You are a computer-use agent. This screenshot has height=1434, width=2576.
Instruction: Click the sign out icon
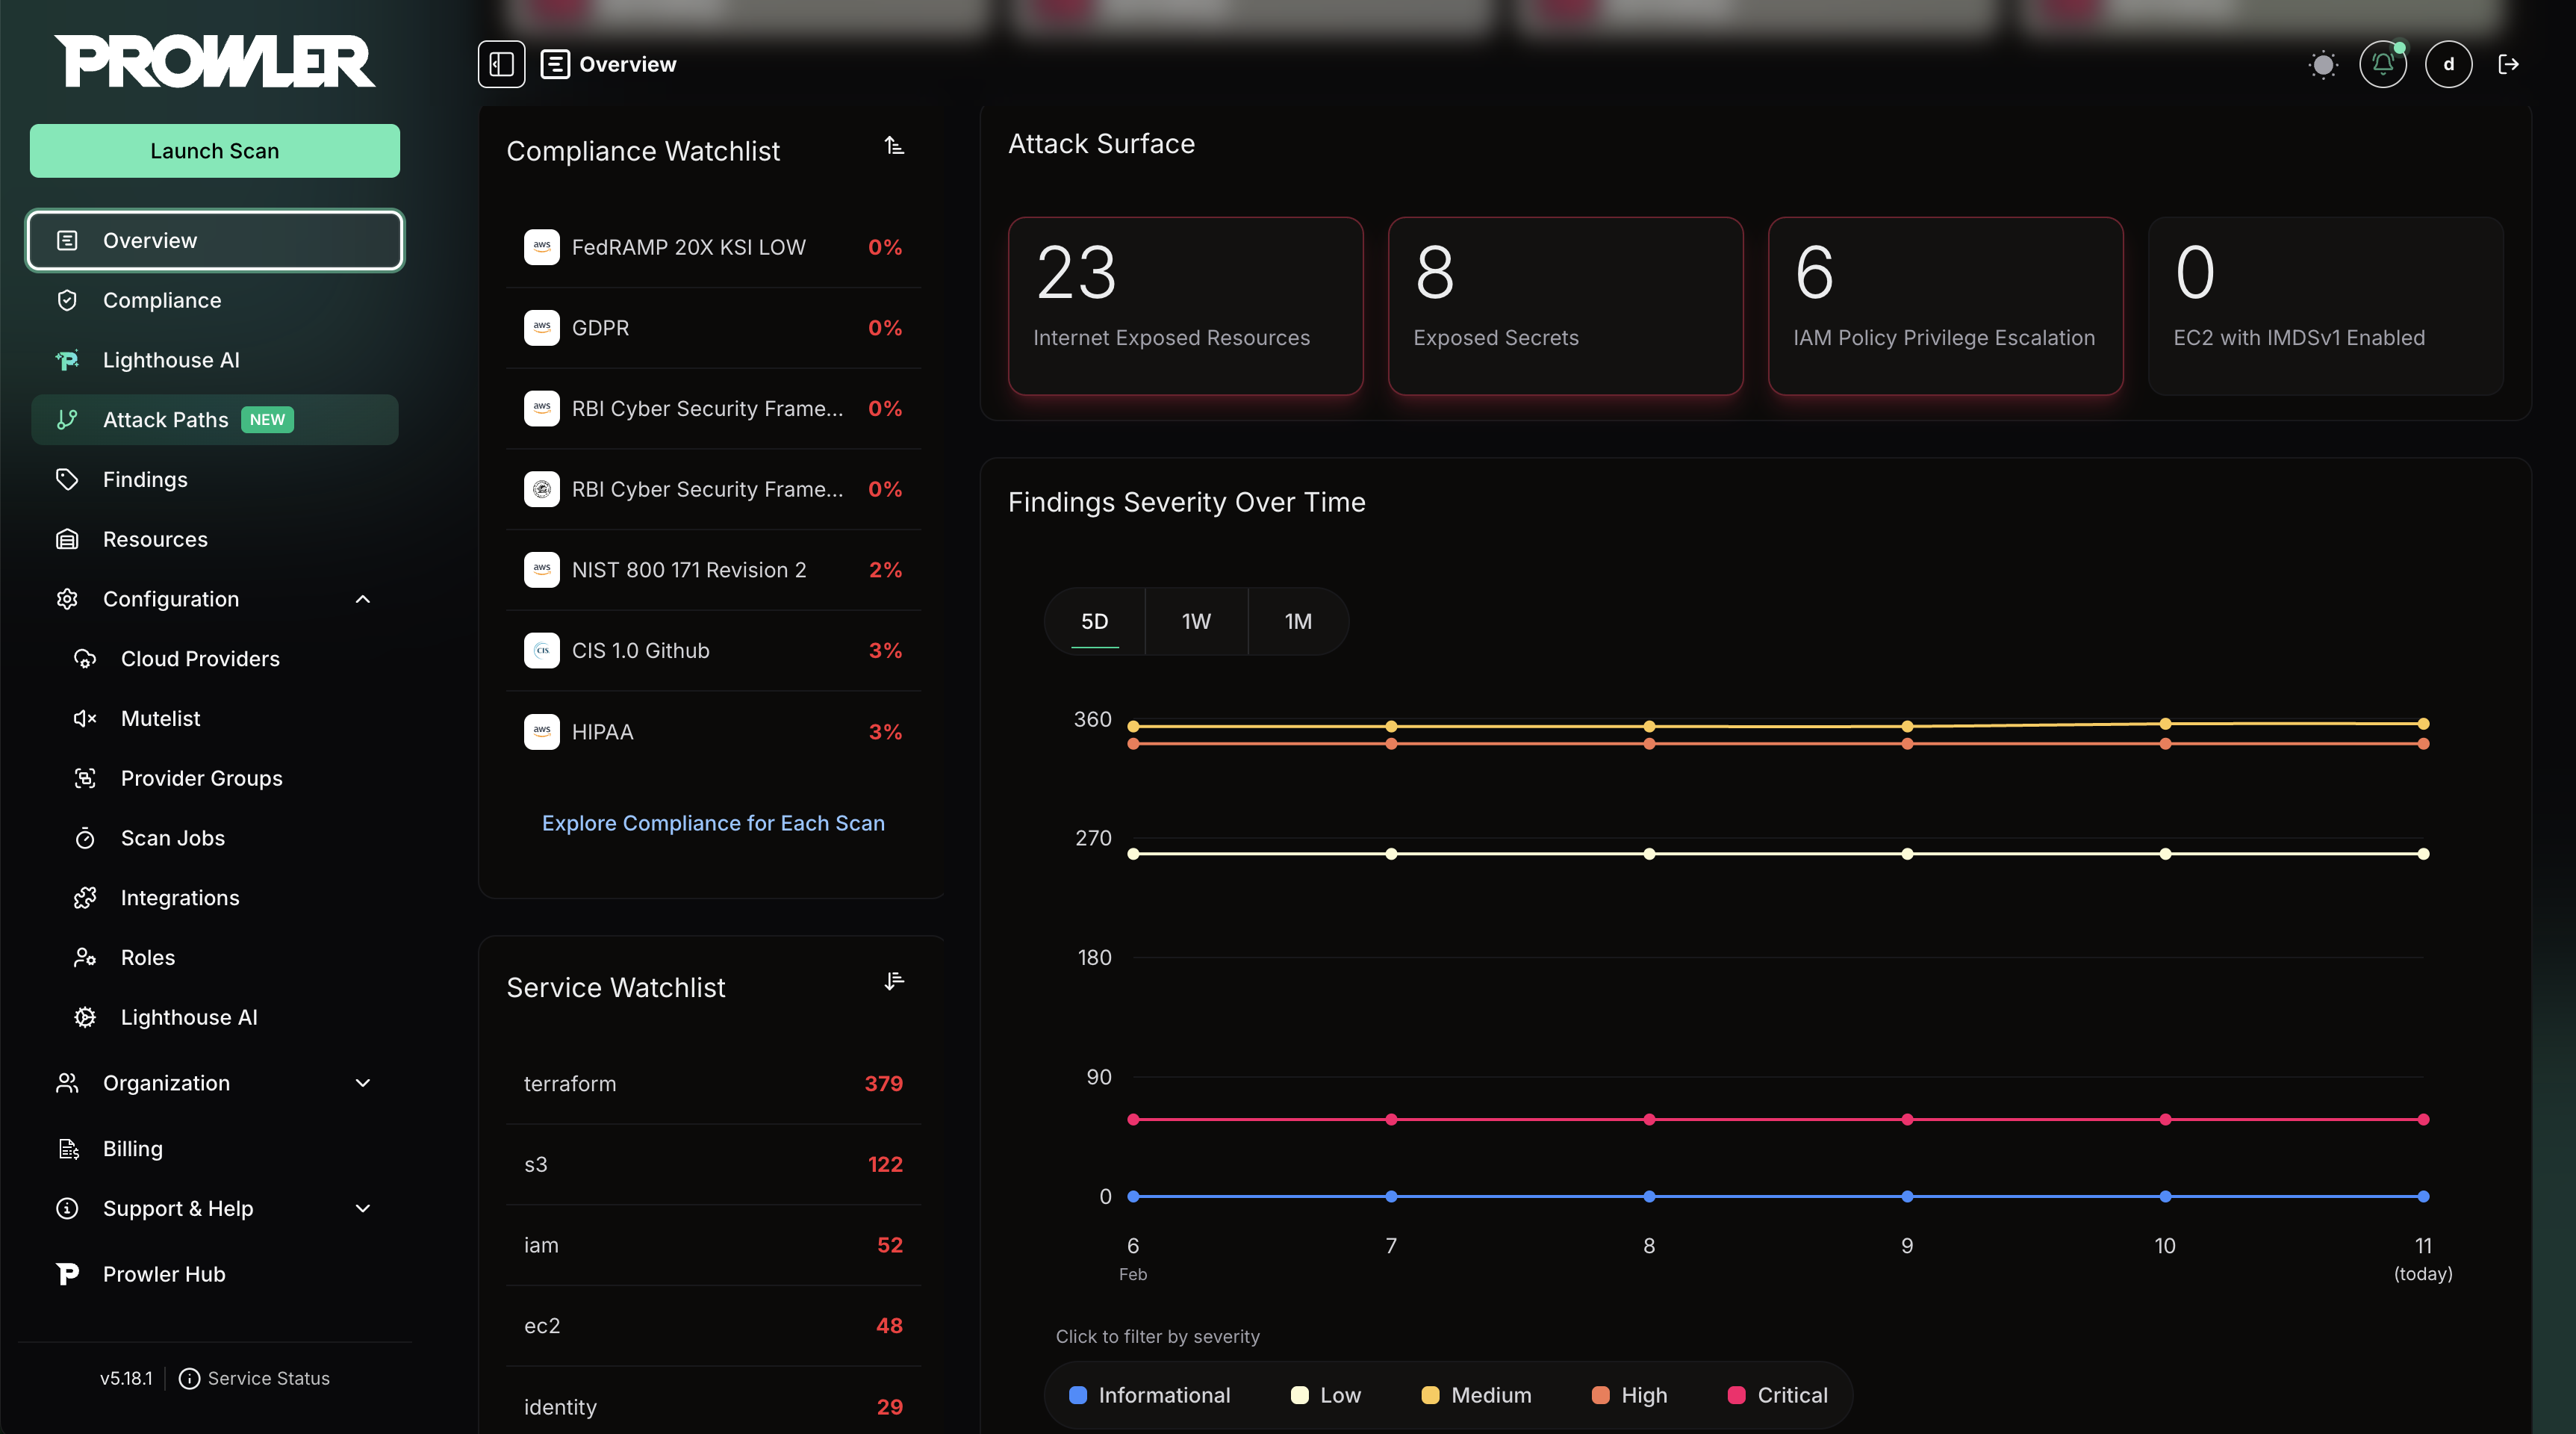(x=2508, y=64)
